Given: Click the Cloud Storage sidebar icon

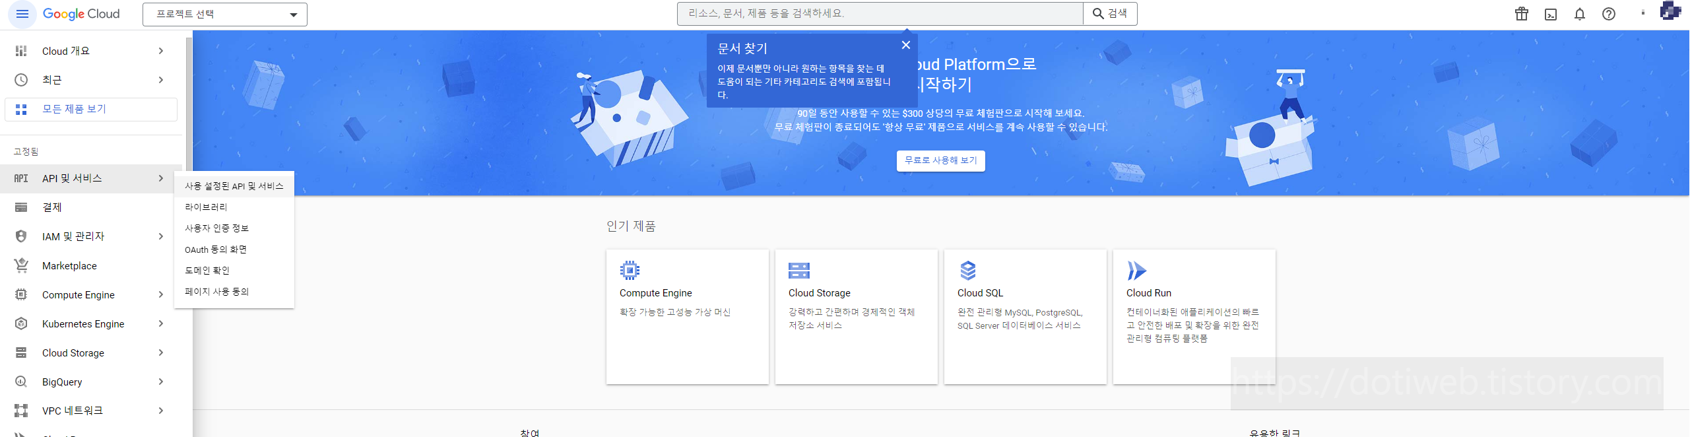Looking at the screenshot, I should coord(21,353).
